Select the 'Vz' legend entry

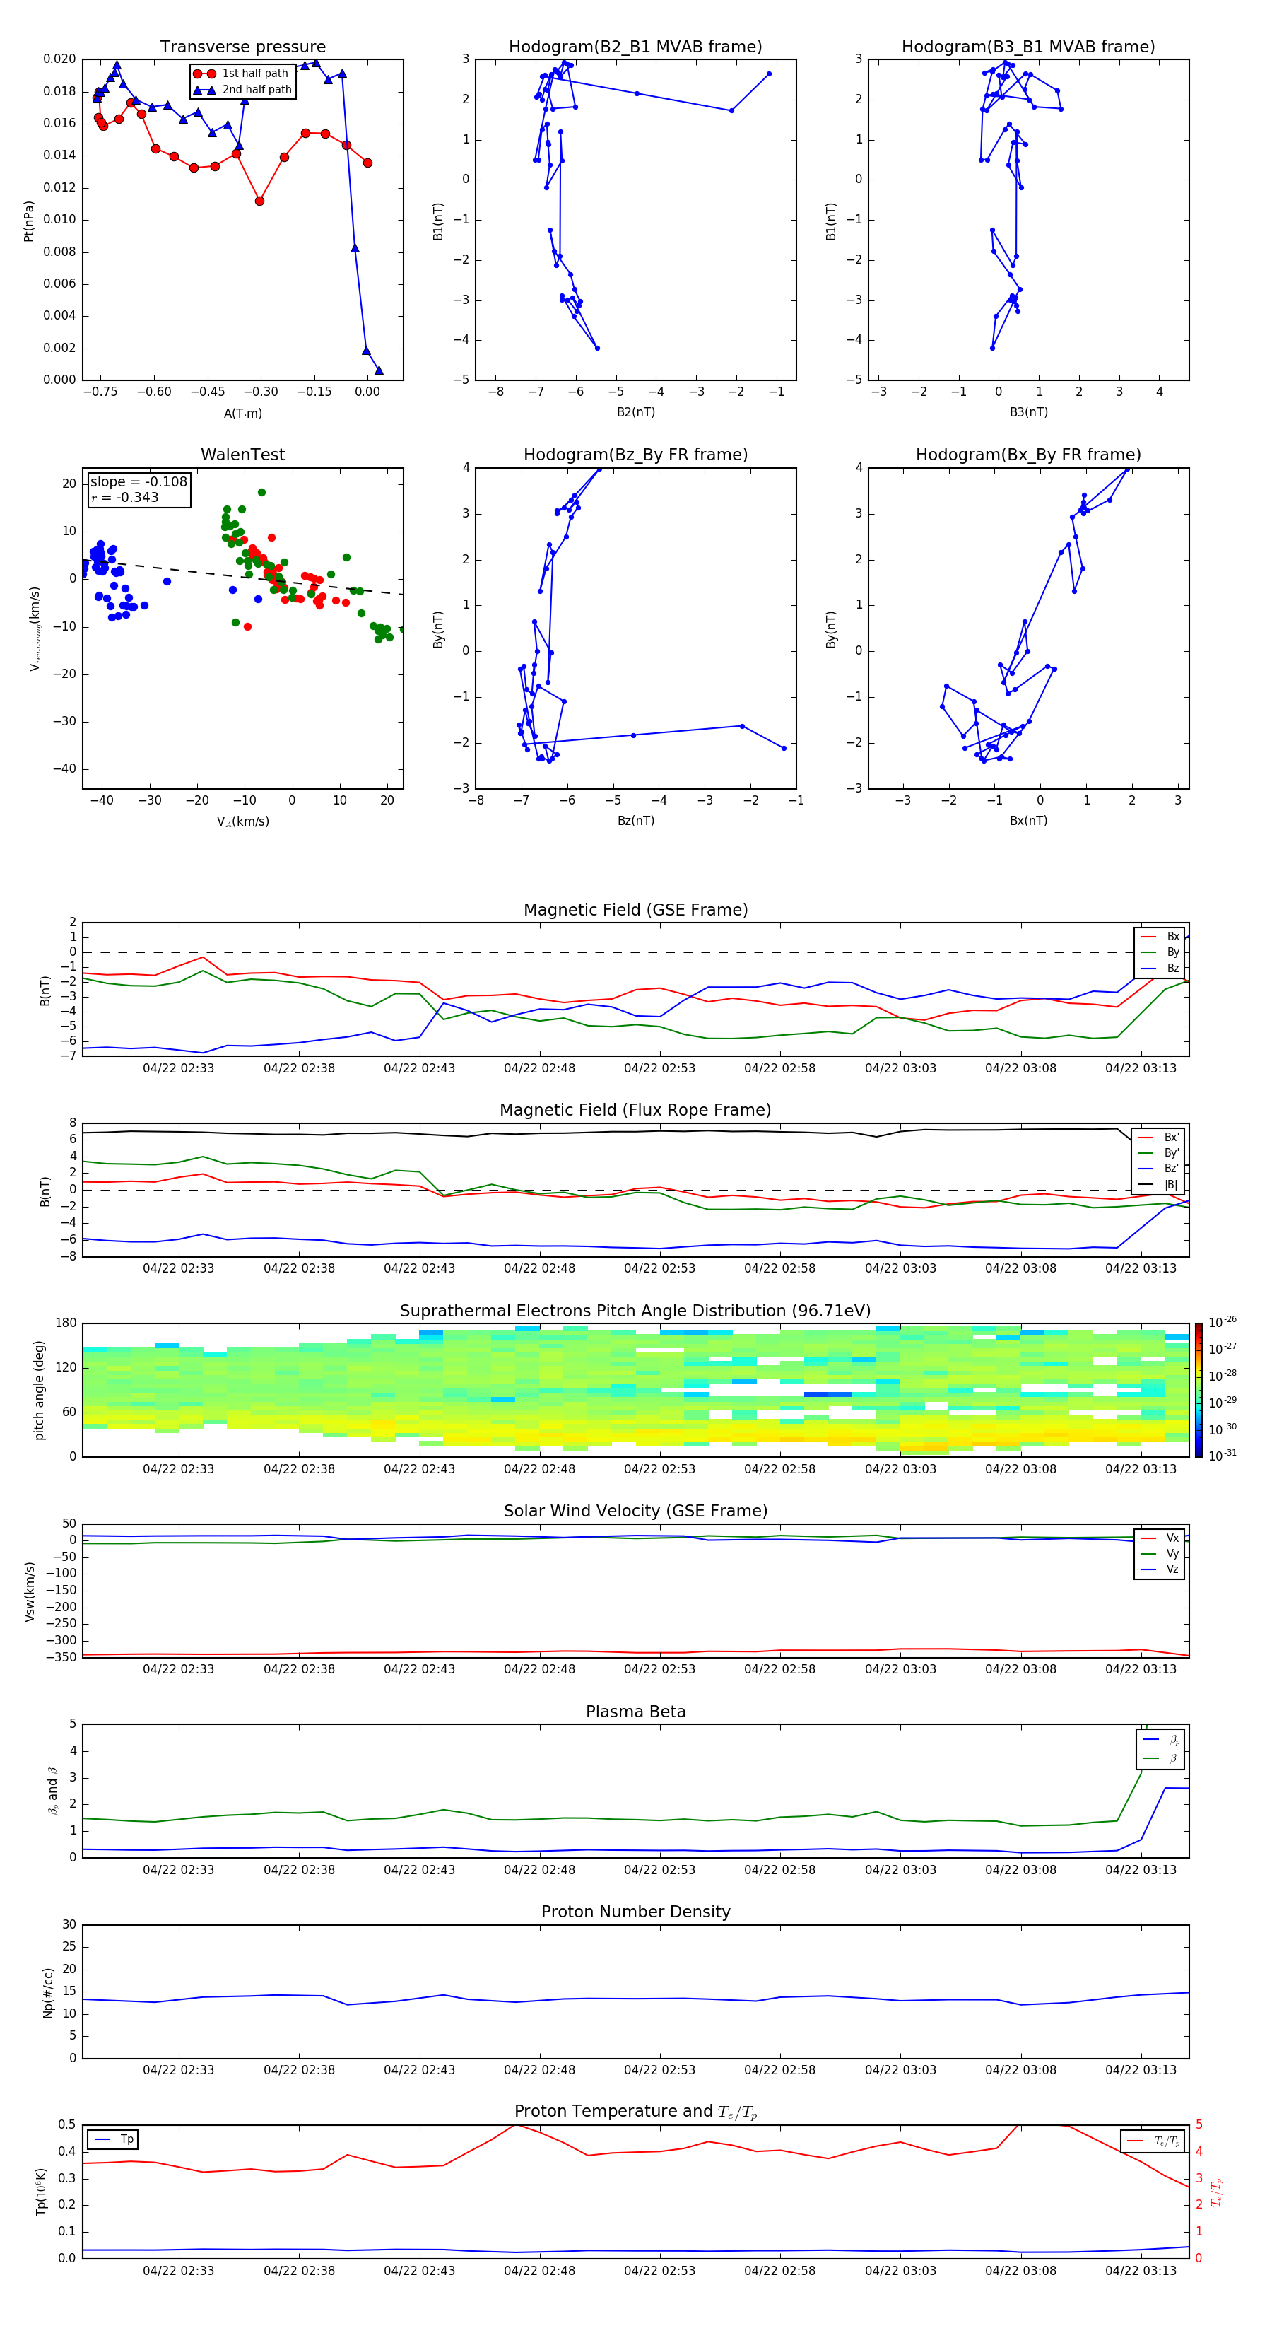click(1160, 1569)
